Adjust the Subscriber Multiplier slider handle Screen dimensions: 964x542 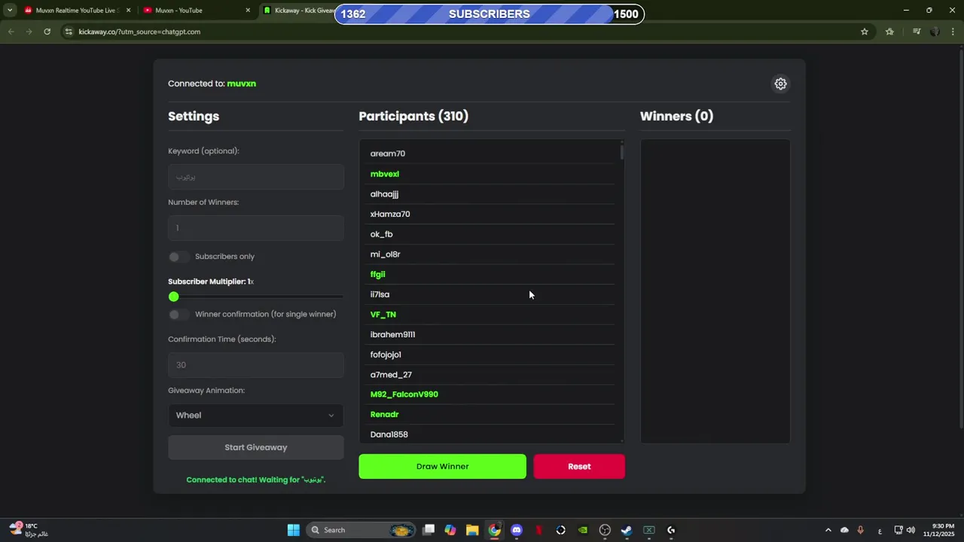coord(174,297)
